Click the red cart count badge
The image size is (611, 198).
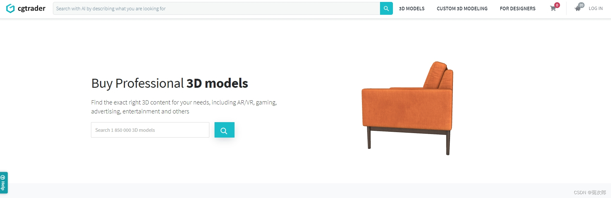[557, 5]
